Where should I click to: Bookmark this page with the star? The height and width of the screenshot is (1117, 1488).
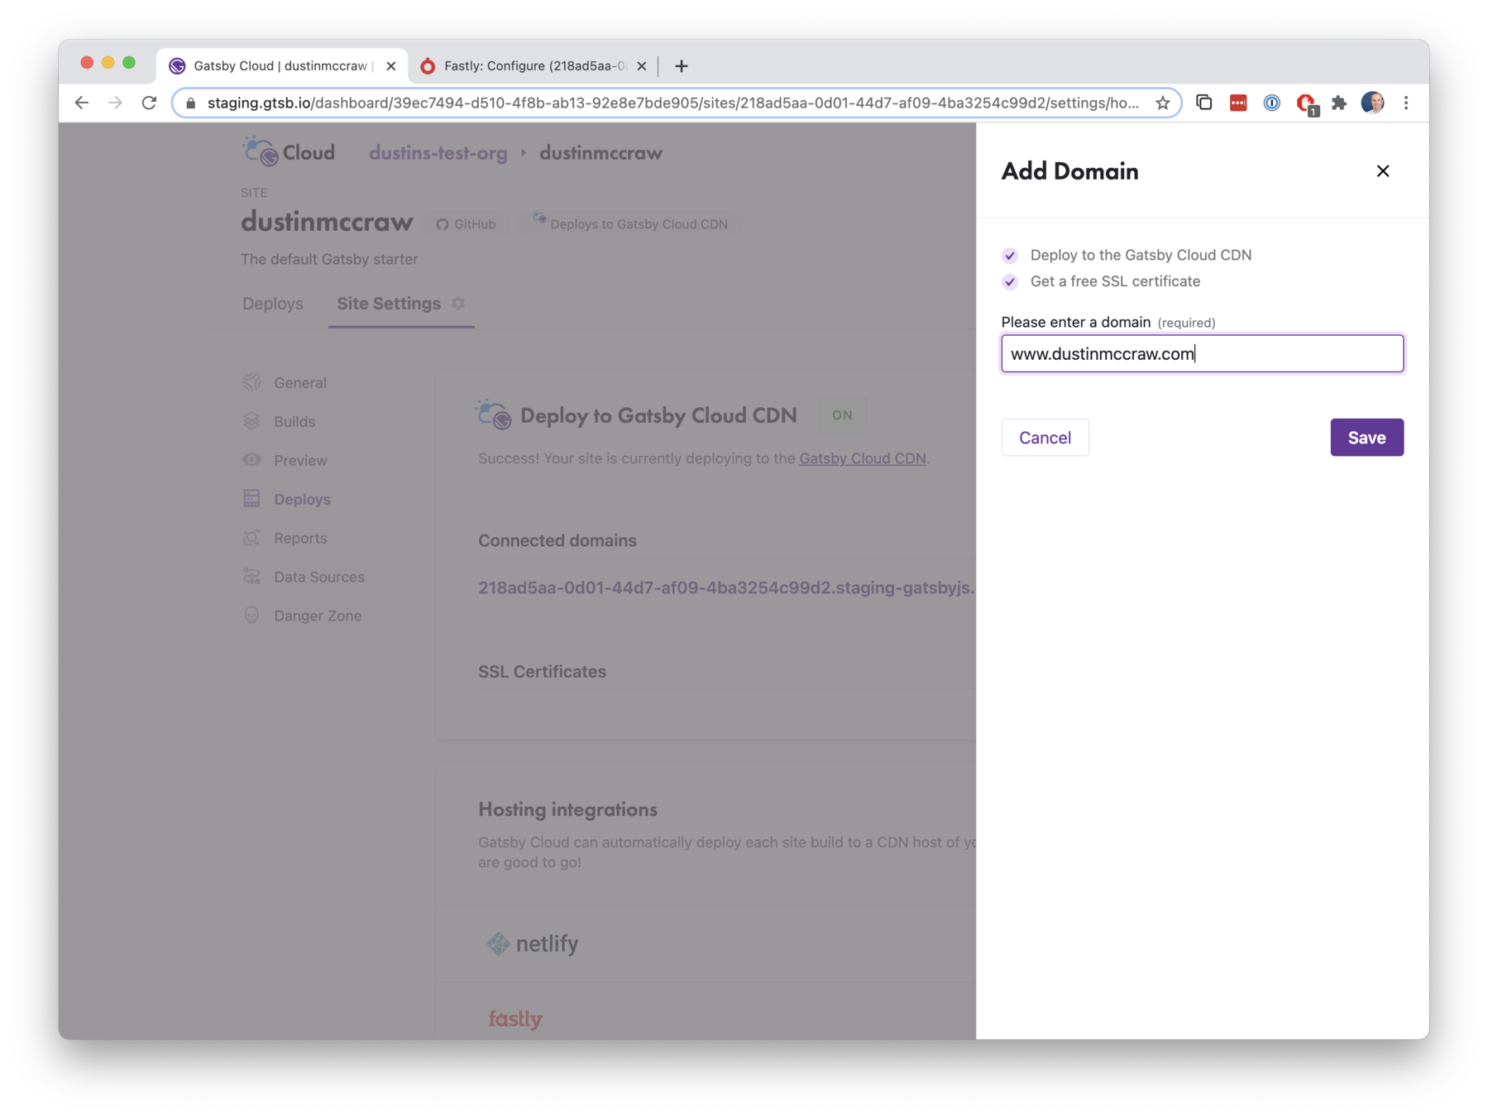(x=1162, y=103)
